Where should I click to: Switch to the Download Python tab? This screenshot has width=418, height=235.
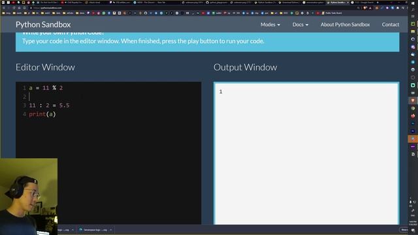[289, 3]
